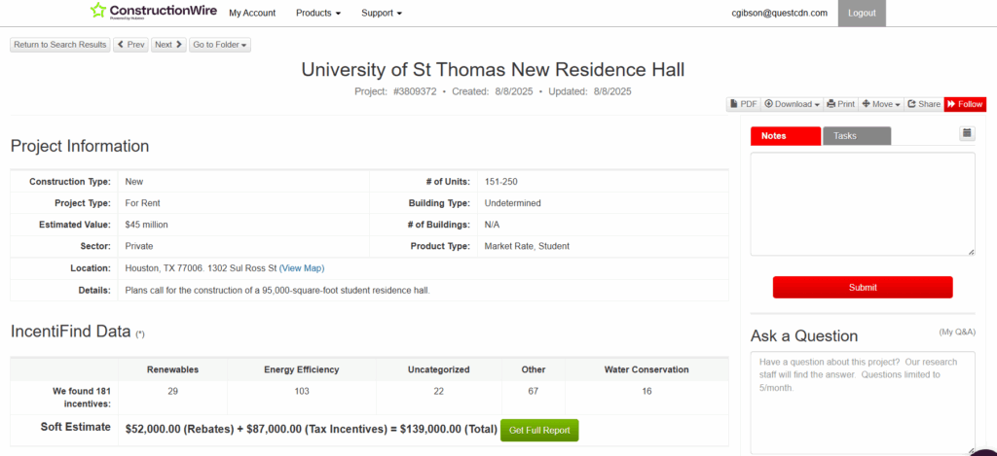Go to previous project with Prev
This screenshot has width=997, height=456.
[131, 45]
